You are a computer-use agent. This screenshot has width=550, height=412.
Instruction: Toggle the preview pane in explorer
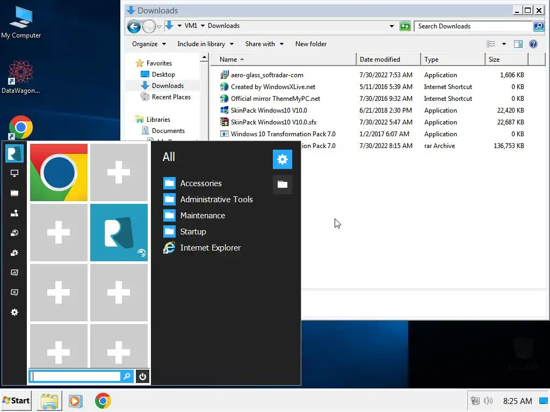[518, 44]
